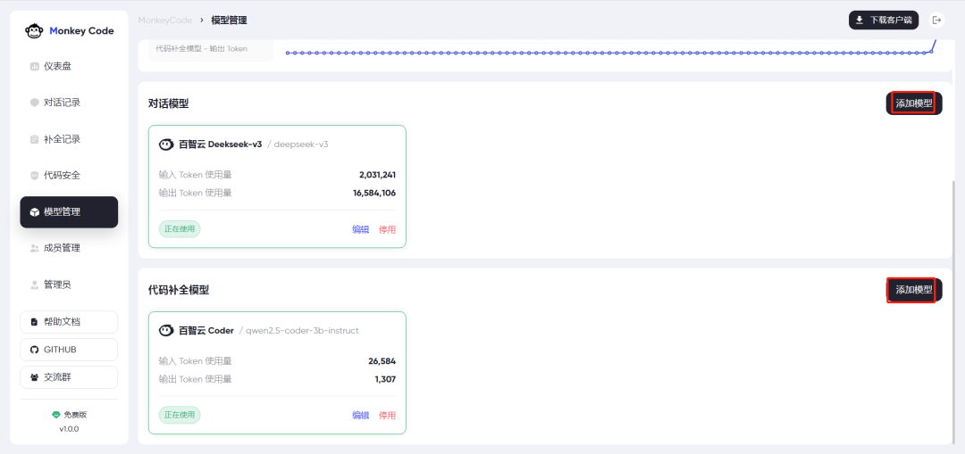The height and width of the screenshot is (454, 965).
Task: Click the logout icon in top right
Action: pyautogui.click(x=936, y=21)
